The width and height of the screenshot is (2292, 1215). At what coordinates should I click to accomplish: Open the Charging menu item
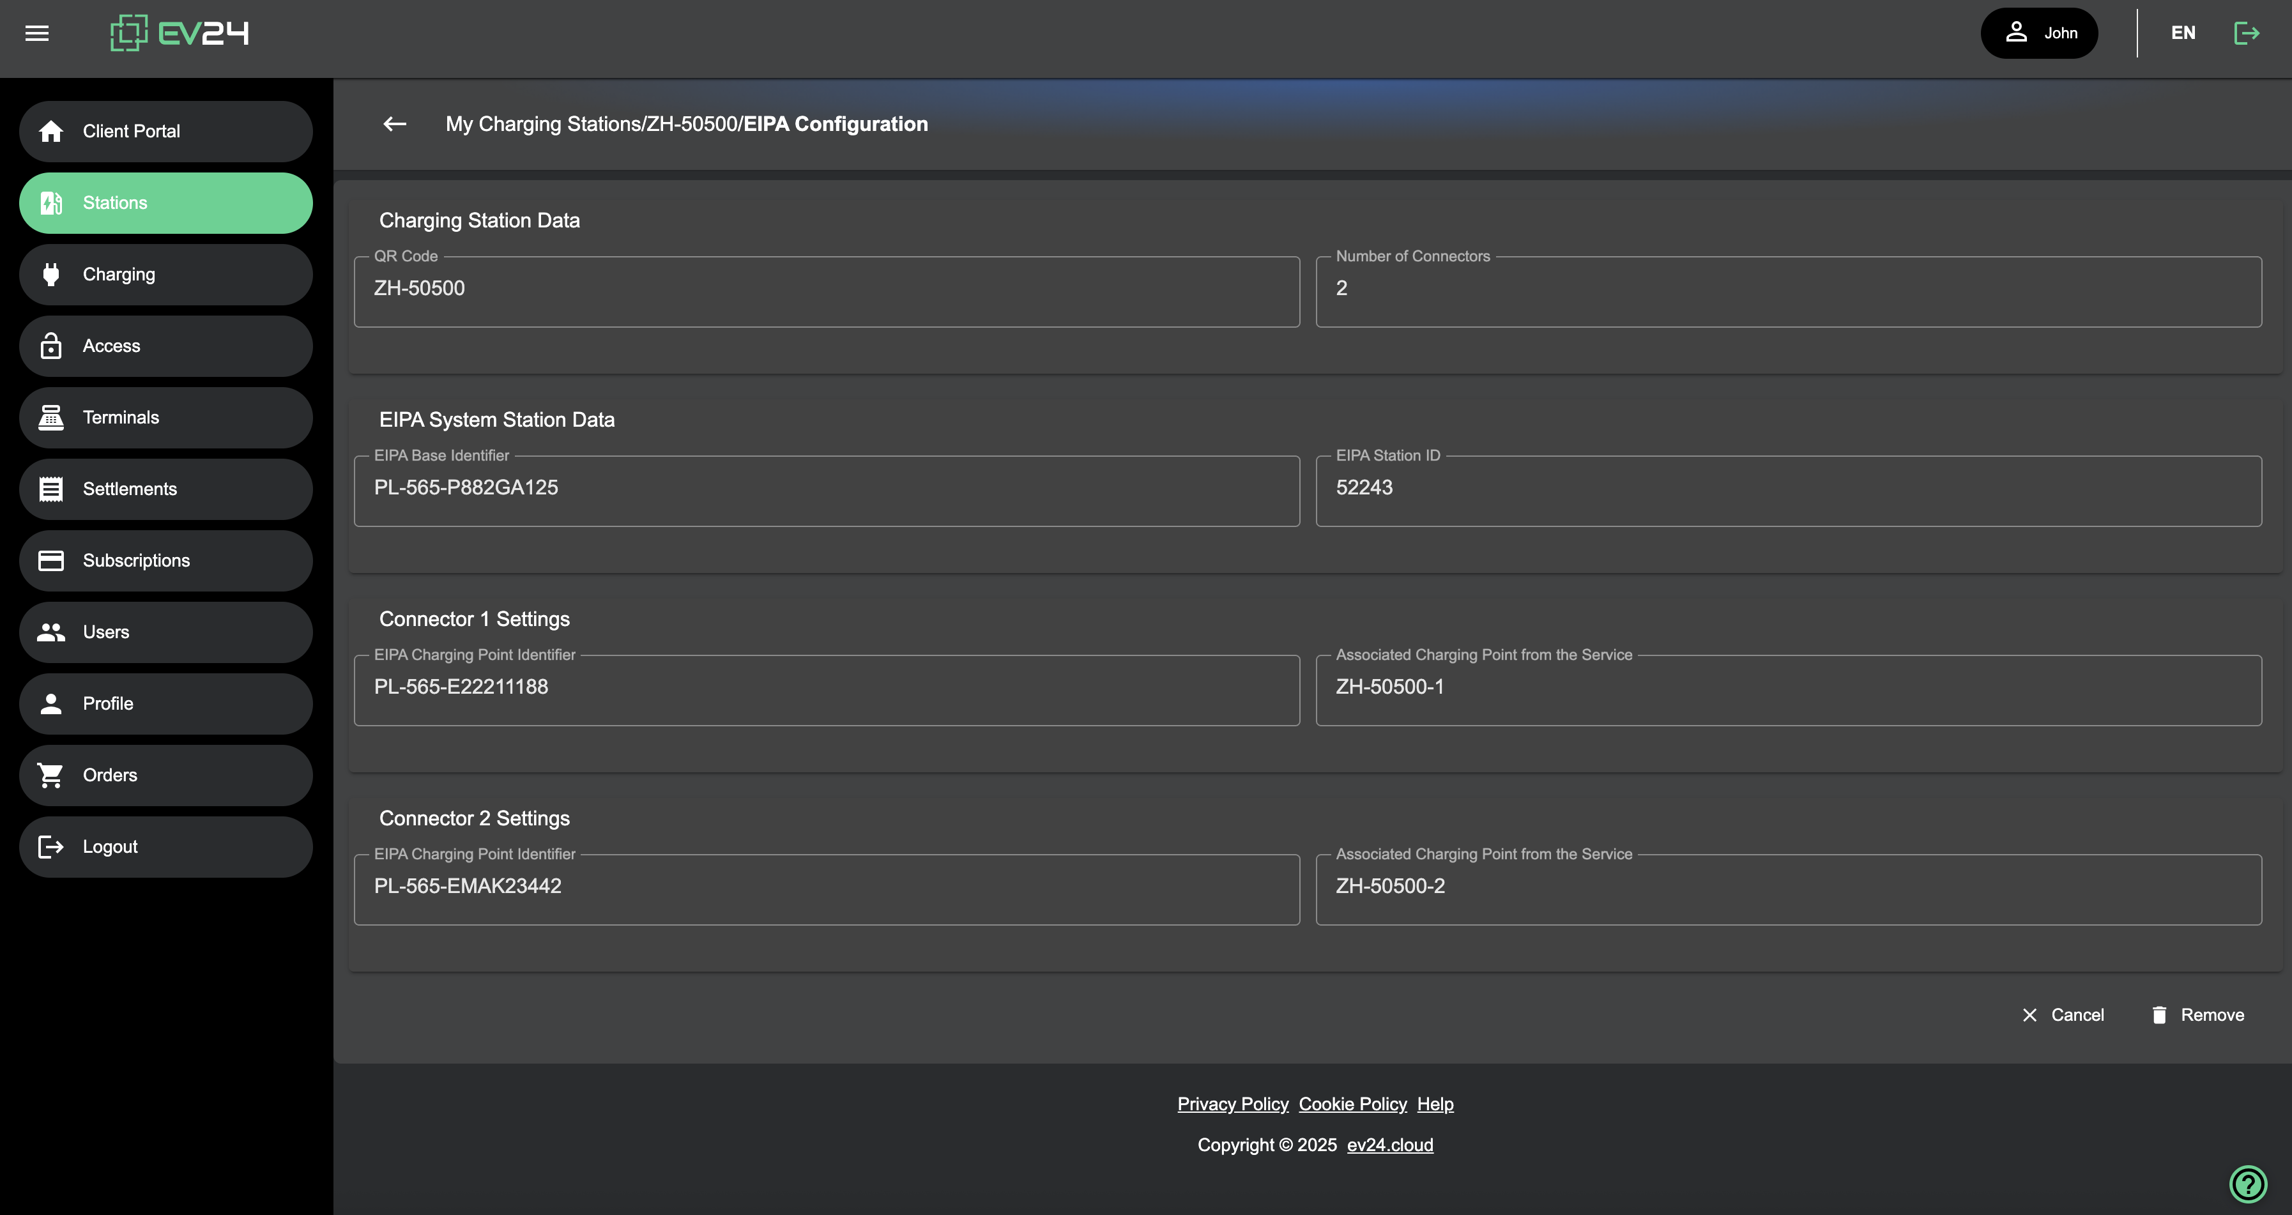click(x=165, y=274)
